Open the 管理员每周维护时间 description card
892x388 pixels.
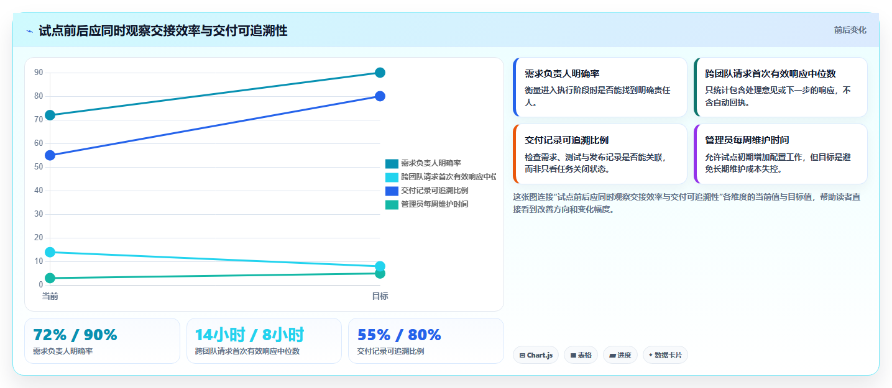780,154
